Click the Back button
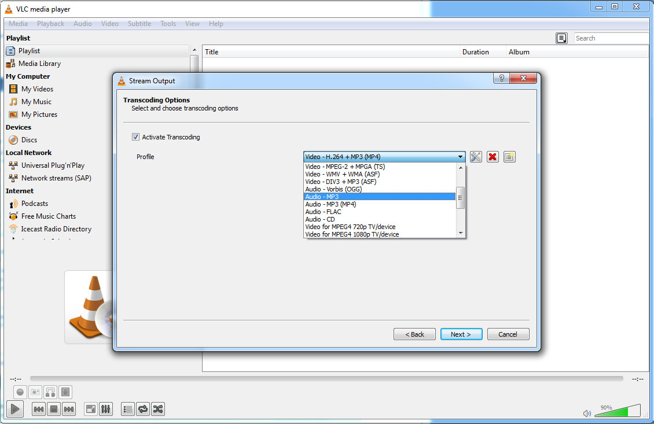The width and height of the screenshot is (654, 424). 414,334
